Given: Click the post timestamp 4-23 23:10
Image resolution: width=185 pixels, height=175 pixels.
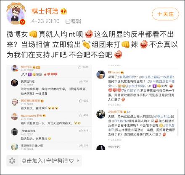Looking at the screenshot, I should tap(45, 21).
